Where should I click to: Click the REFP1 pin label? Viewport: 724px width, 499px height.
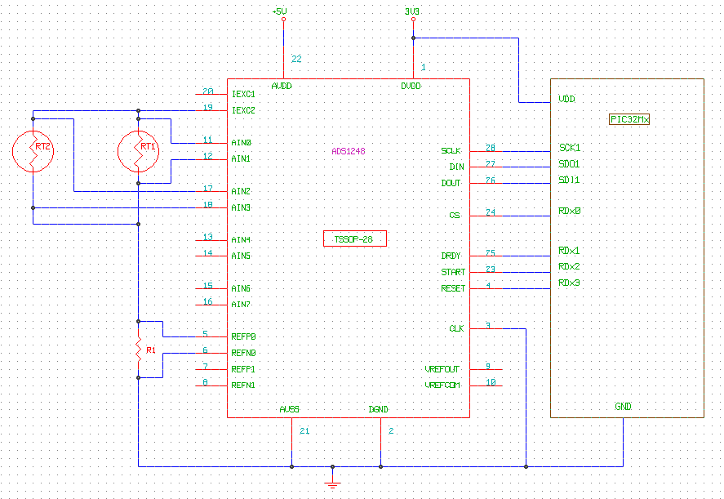click(x=243, y=369)
